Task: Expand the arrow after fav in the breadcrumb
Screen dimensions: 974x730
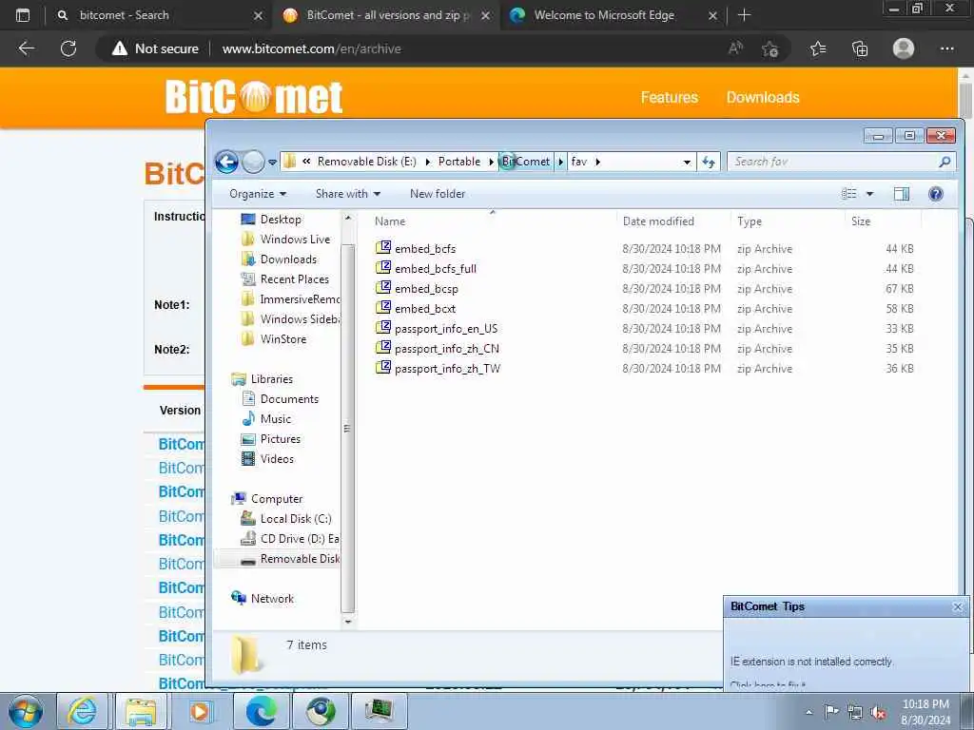Action: 597,162
